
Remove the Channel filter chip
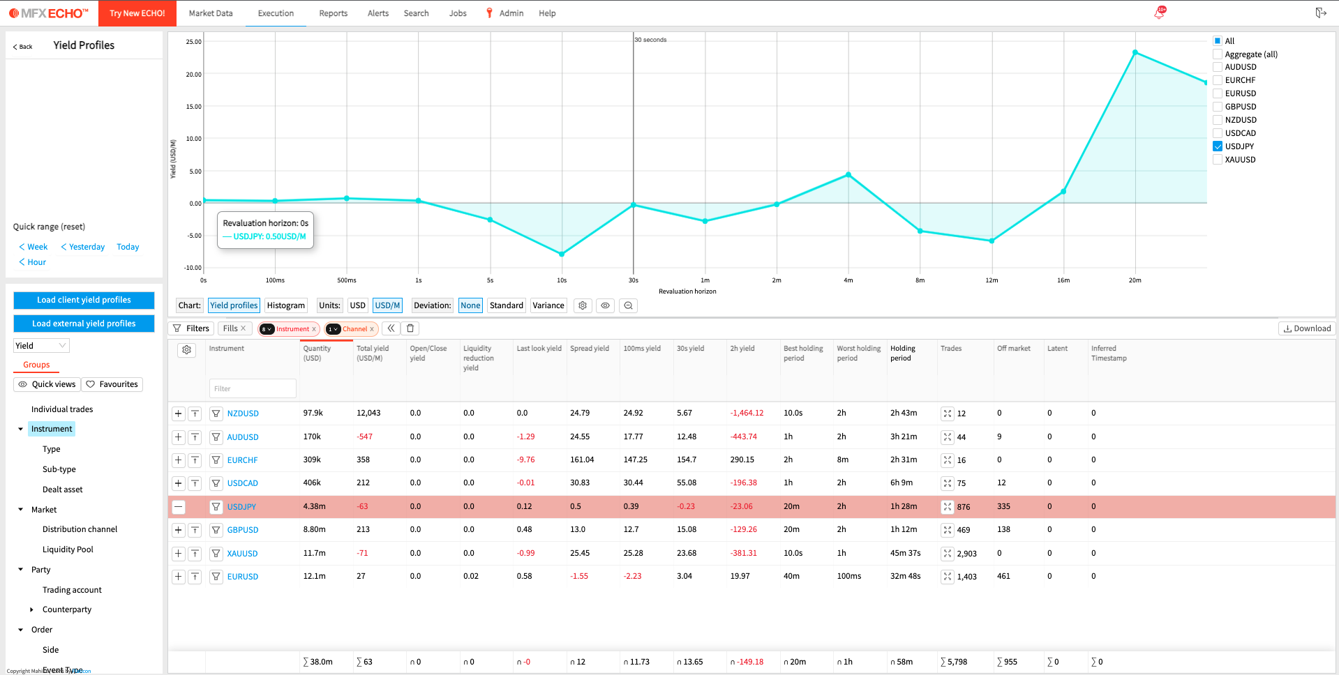[372, 329]
